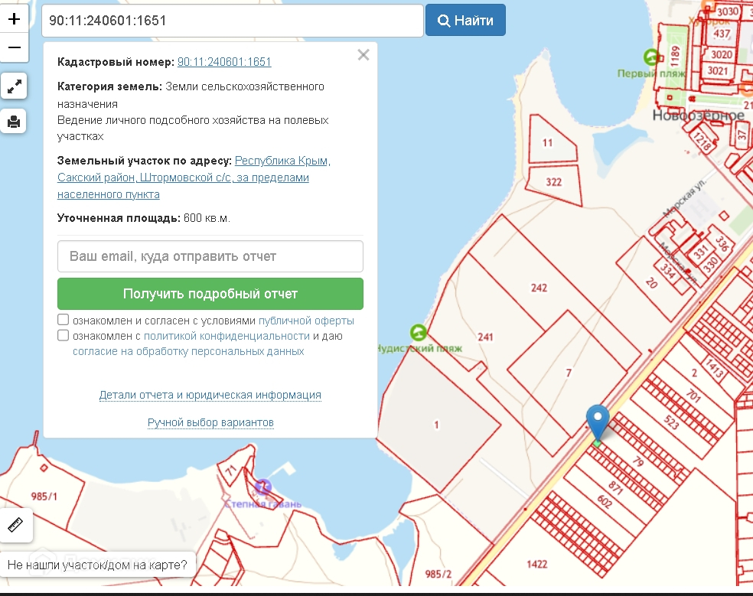Print the map using printer icon
Viewport: 753px width, 596px height.
pyautogui.click(x=14, y=122)
